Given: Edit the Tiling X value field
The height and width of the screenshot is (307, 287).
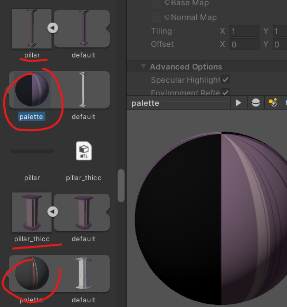Looking at the screenshot, I should point(244,31).
